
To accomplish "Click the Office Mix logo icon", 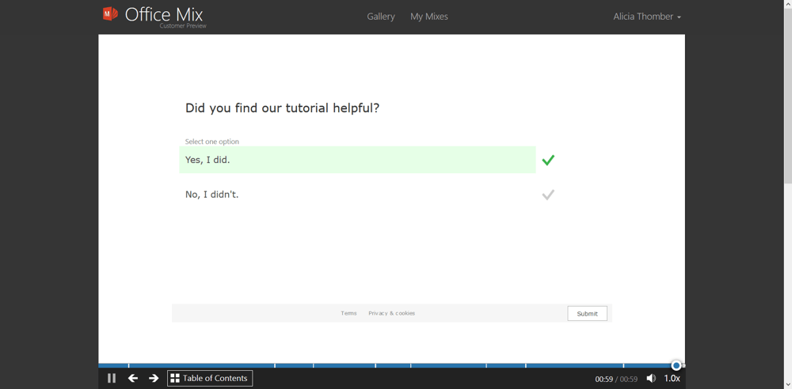I will pyautogui.click(x=110, y=13).
